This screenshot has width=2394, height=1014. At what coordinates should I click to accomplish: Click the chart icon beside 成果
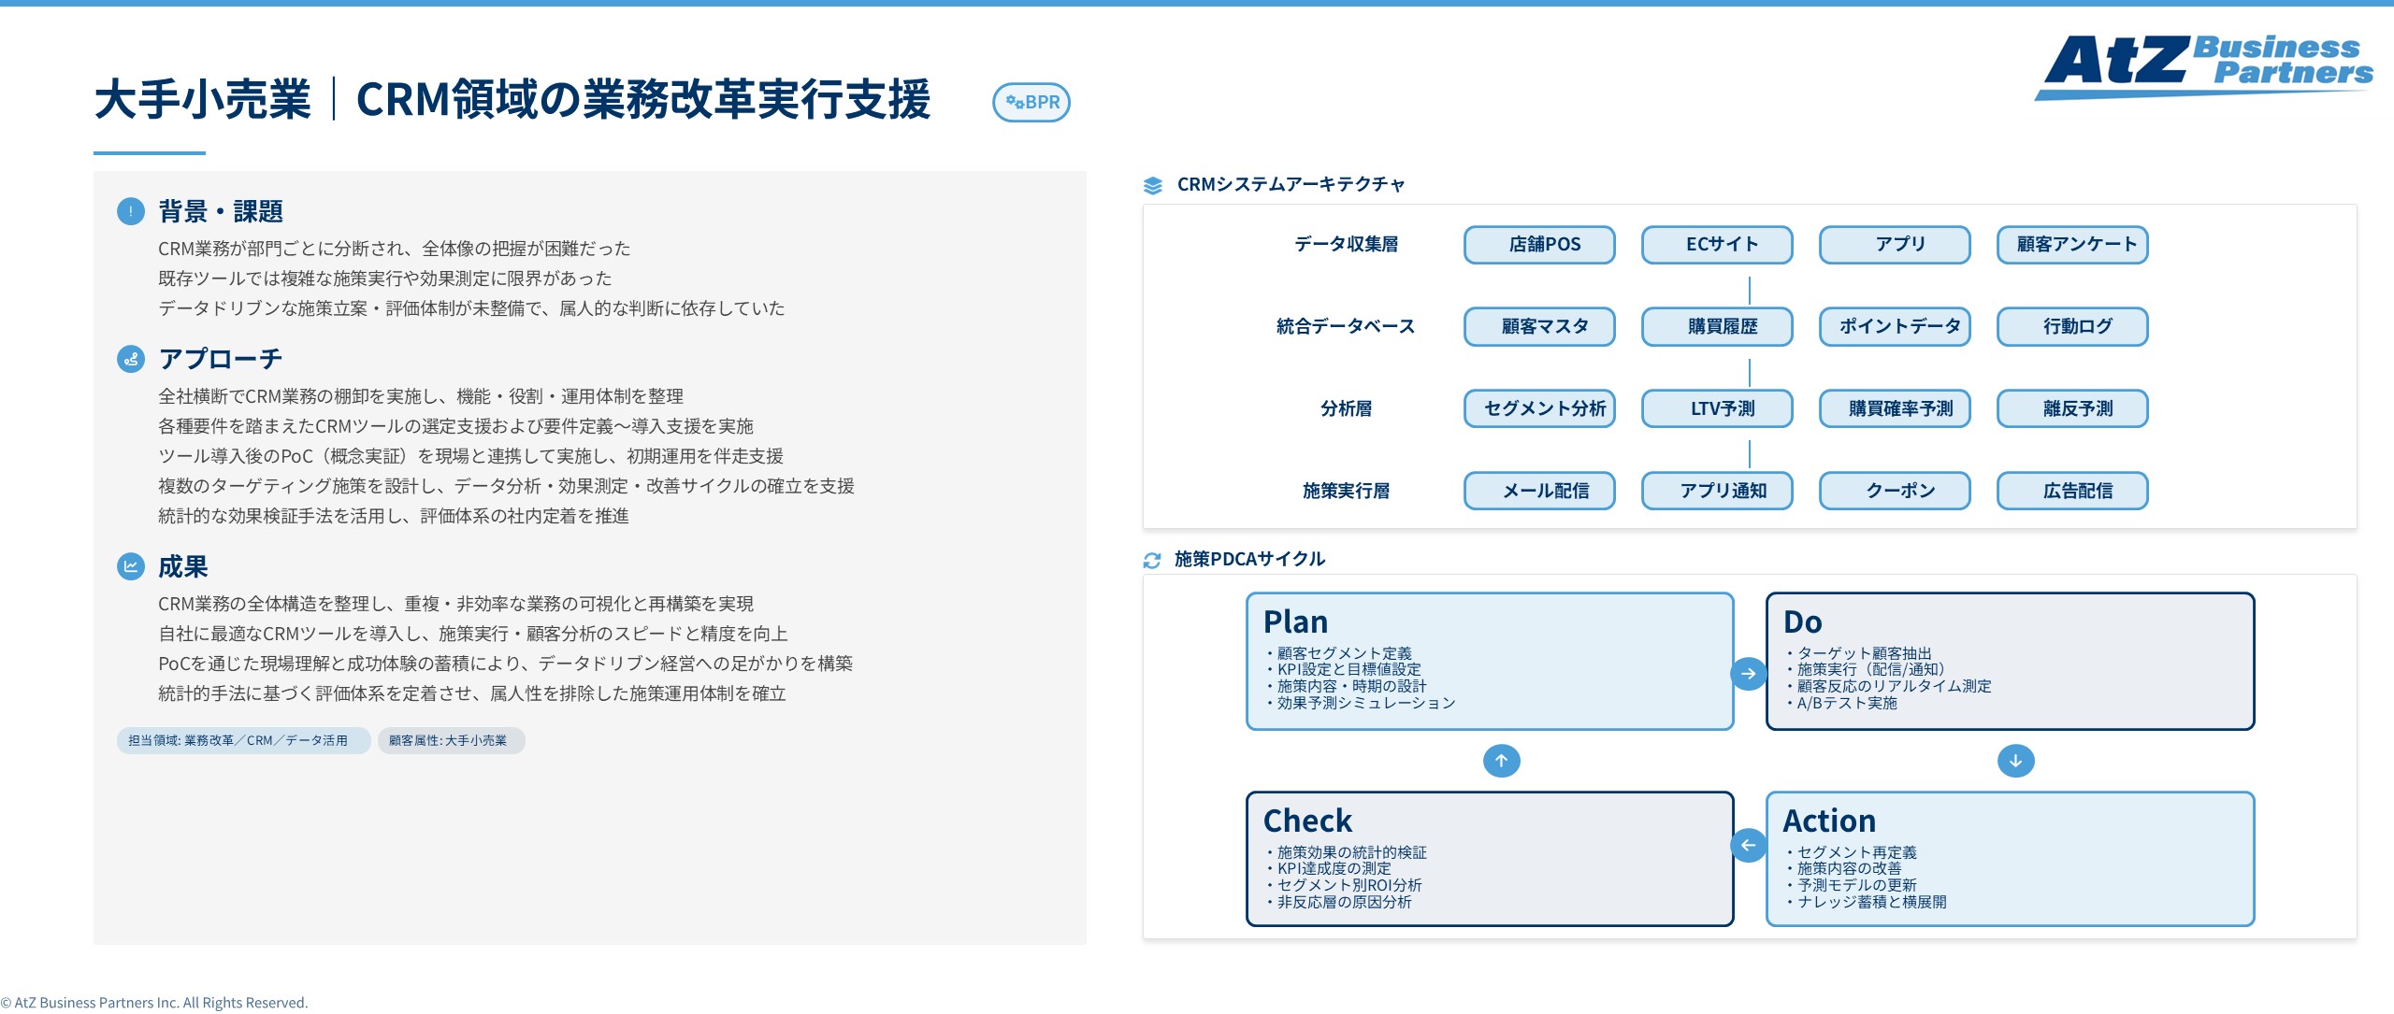(131, 566)
